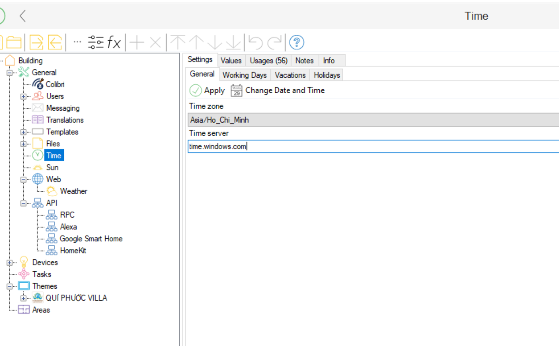Click the open folder toolbar icon
559x346 pixels.
click(x=14, y=43)
